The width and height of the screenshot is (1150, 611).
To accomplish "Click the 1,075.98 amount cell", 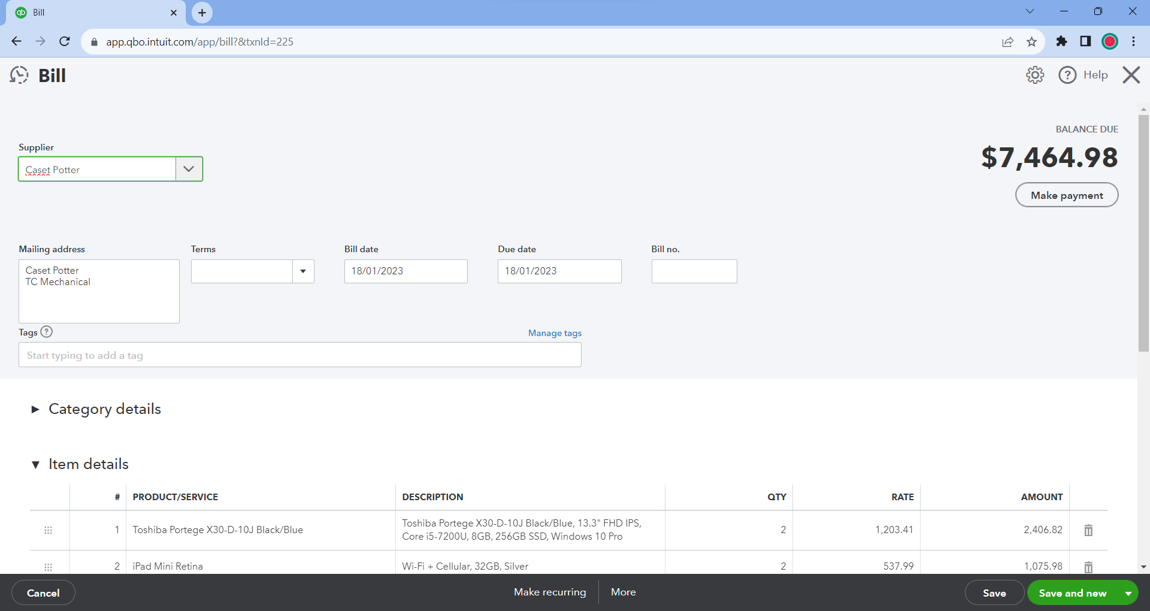I will click(x=995, y=566).
